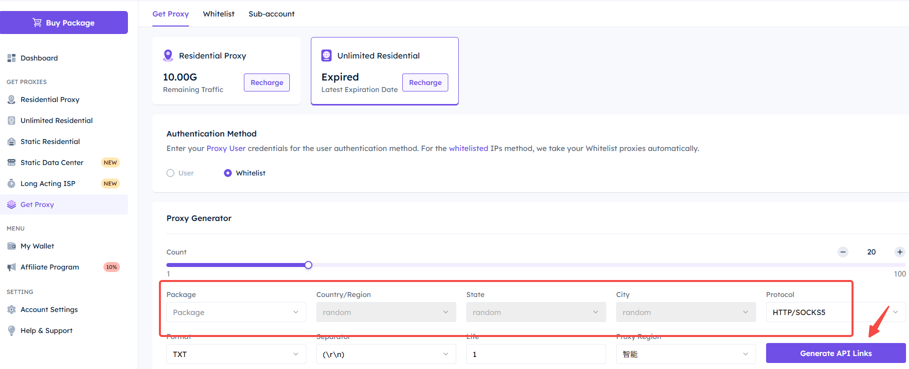Viewport: 909px width, 369px height.
Task: Switch to the Sub-account tab
Action: 271,14
